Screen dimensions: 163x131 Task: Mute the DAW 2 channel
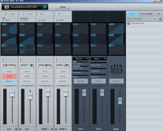coord(63,76)
